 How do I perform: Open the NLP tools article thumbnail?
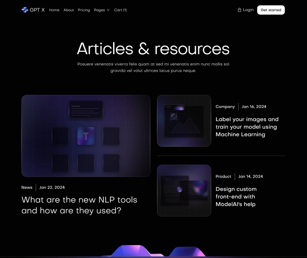86,136
